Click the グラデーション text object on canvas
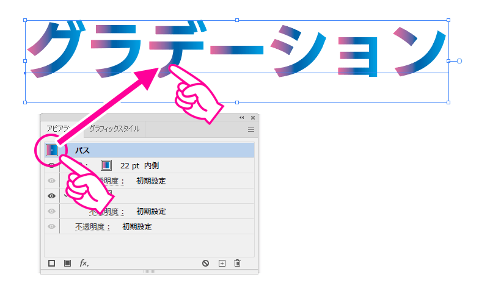This screenshot has height=291, width=490. pos(236,50)
